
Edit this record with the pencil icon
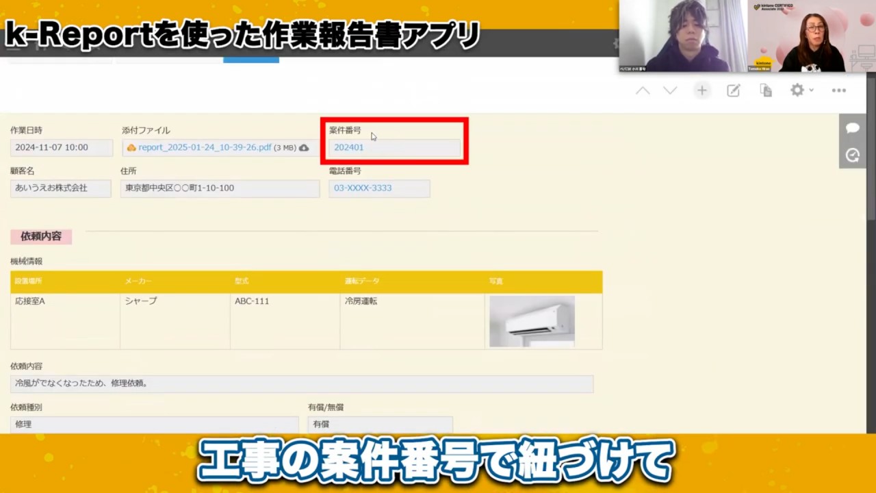pos(733,90)
